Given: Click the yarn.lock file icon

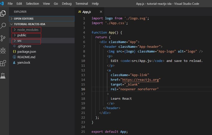Looking at the screenshot, I should click(x=14, y=62).
